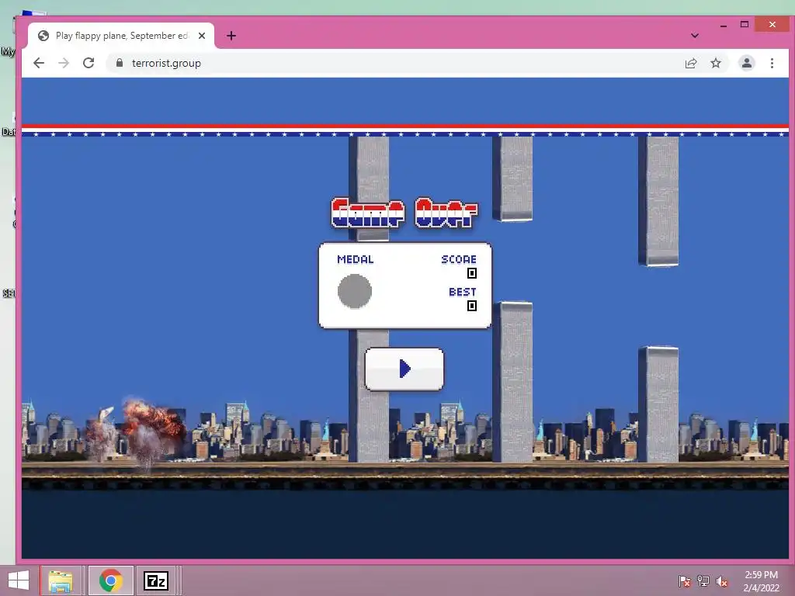Share this page via share icon
The height and width of the screenshot is (596, 795).
tap(690, 64)
